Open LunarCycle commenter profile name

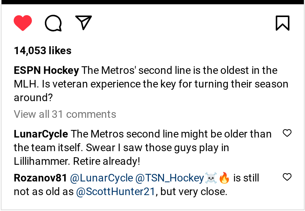click(41, 134)
